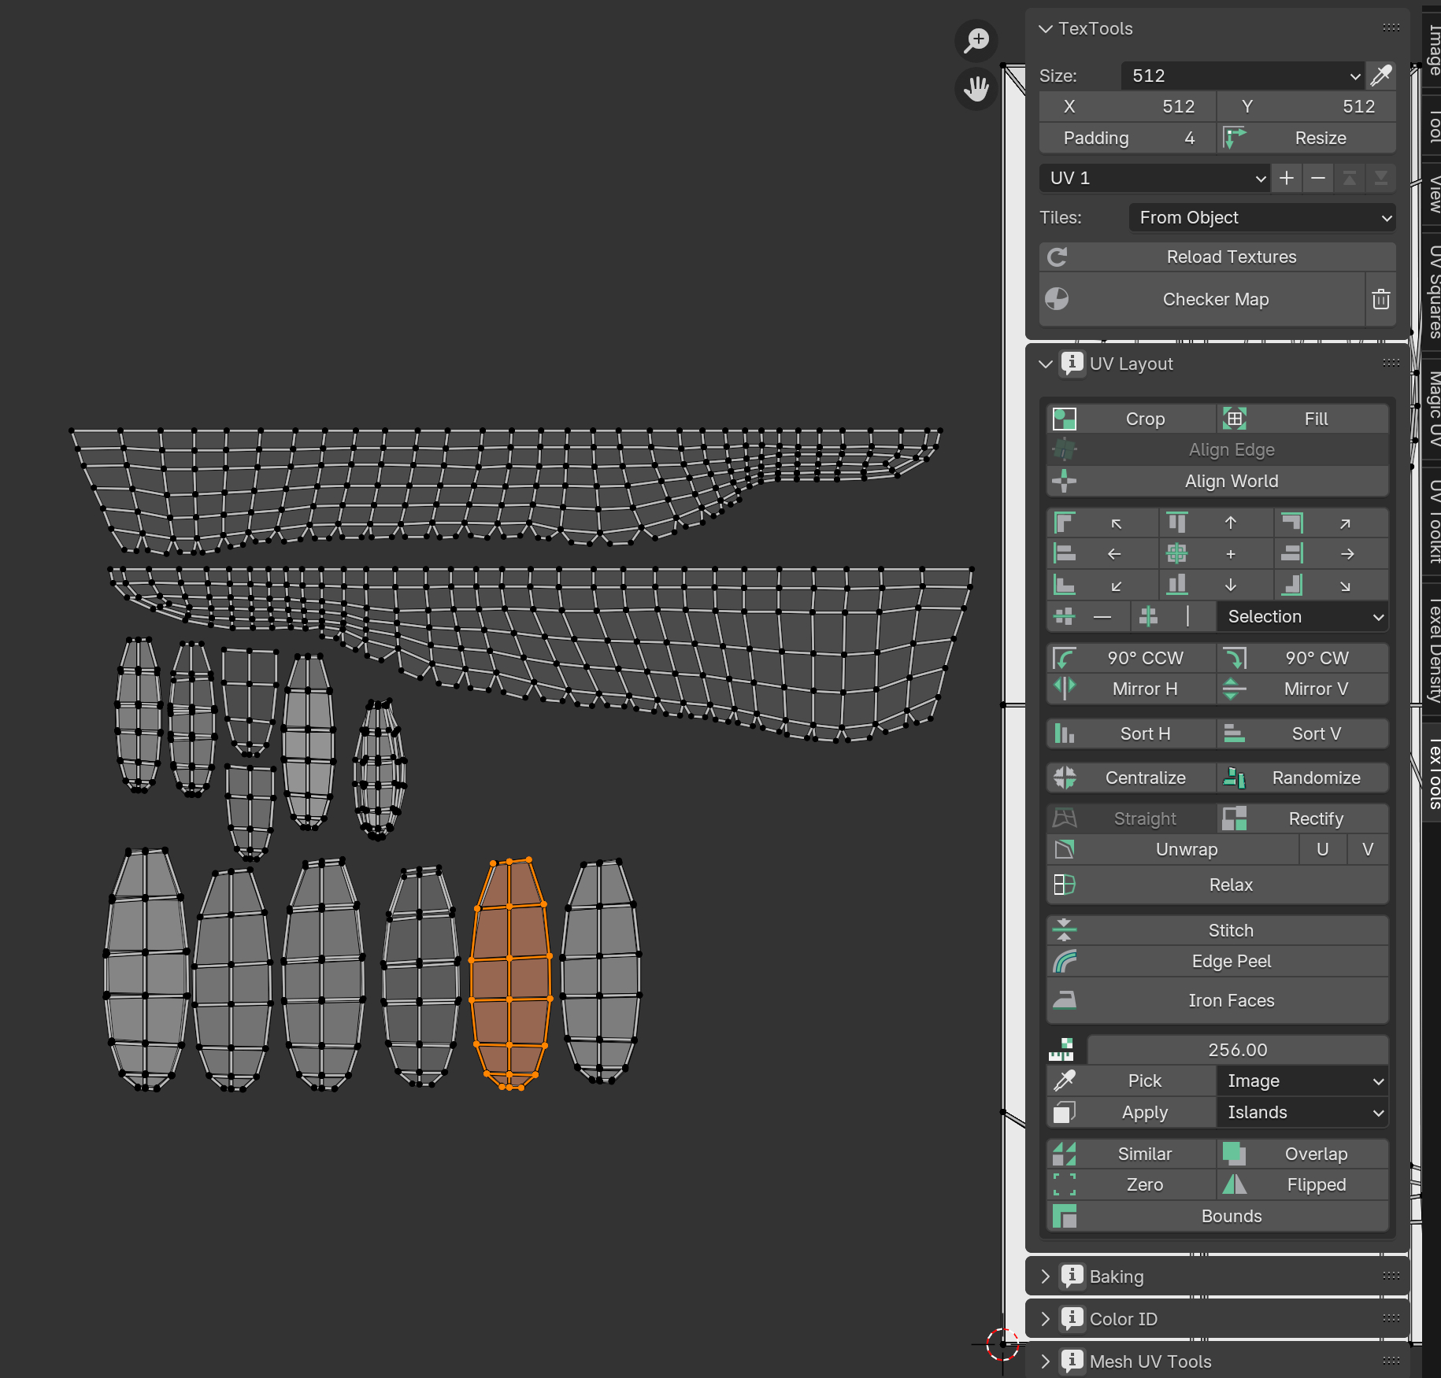The height and width of the screenshot is (1378, 1441).
Task: Click the texel density 256.00 field
Action: tap(1237, 1050)
